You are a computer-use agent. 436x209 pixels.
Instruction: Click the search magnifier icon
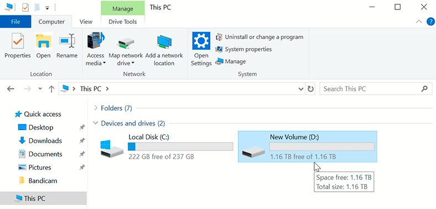[x=424, y=89]
